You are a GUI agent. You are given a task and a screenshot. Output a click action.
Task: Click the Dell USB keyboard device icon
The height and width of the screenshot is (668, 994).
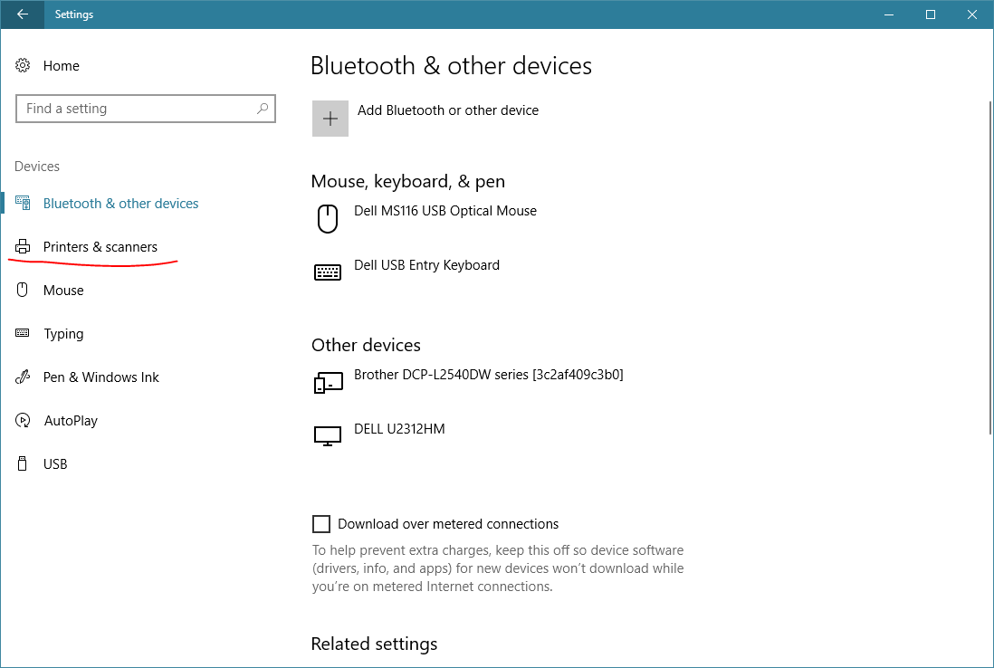tap(328, 272)
